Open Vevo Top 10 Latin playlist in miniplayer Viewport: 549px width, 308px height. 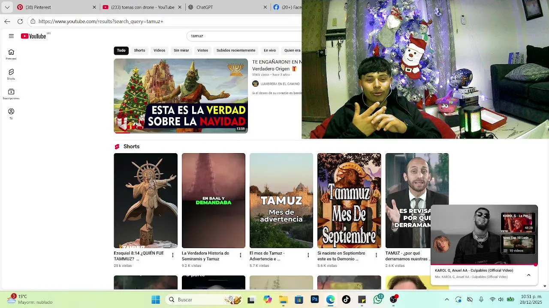(517, 244)
